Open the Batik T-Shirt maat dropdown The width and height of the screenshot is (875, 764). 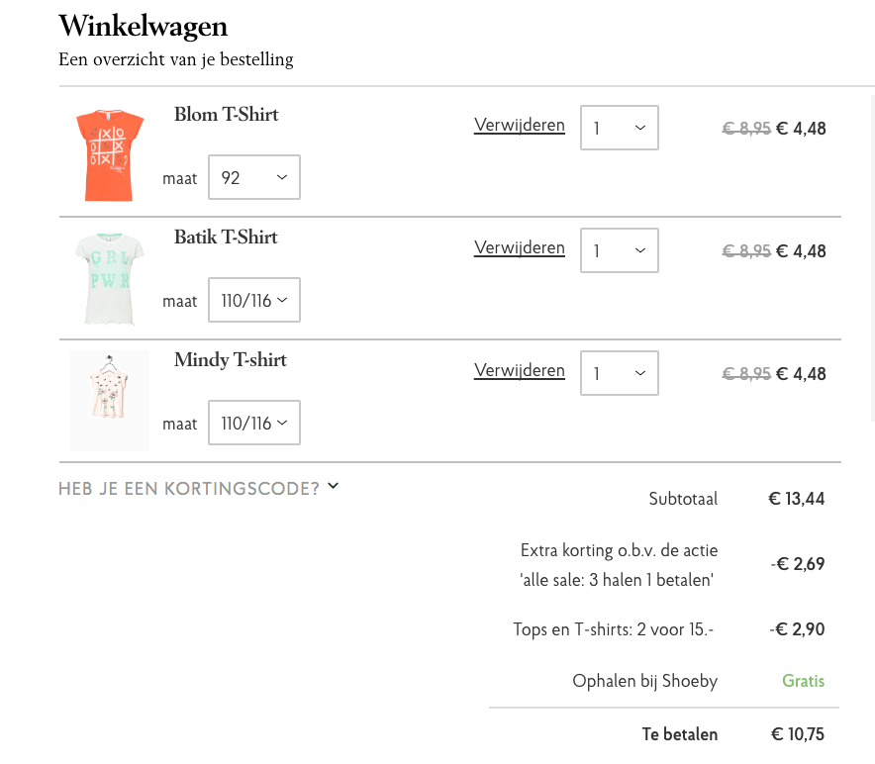click(x=254, y=300)
